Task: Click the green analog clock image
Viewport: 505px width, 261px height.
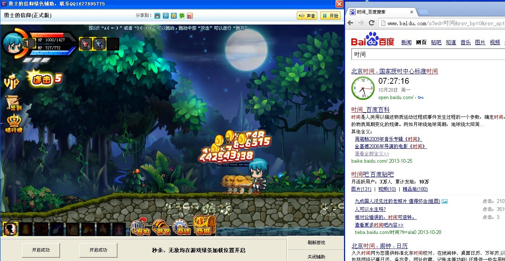Action: [x=363, y=88]
